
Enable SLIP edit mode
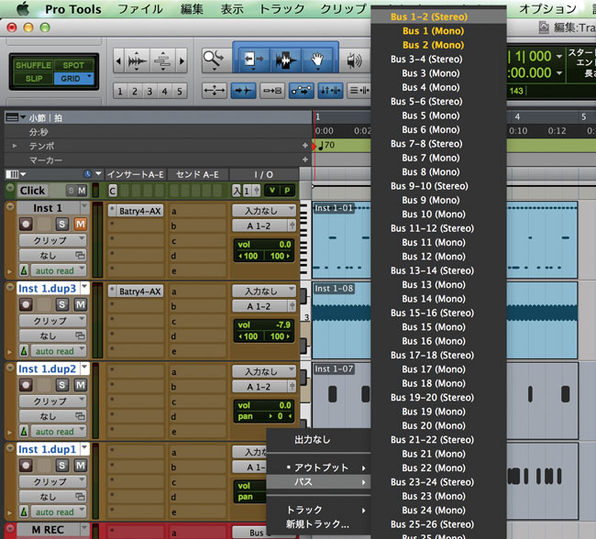[x=33, y=79]
